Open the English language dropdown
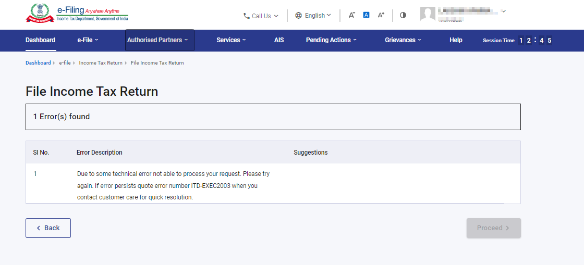 (x=313, y=15)
